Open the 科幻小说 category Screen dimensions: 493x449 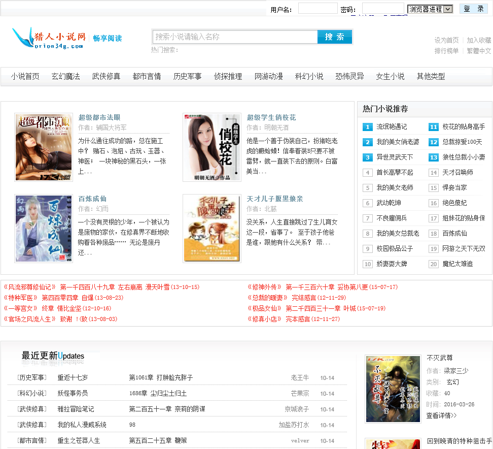coord(309,76)
